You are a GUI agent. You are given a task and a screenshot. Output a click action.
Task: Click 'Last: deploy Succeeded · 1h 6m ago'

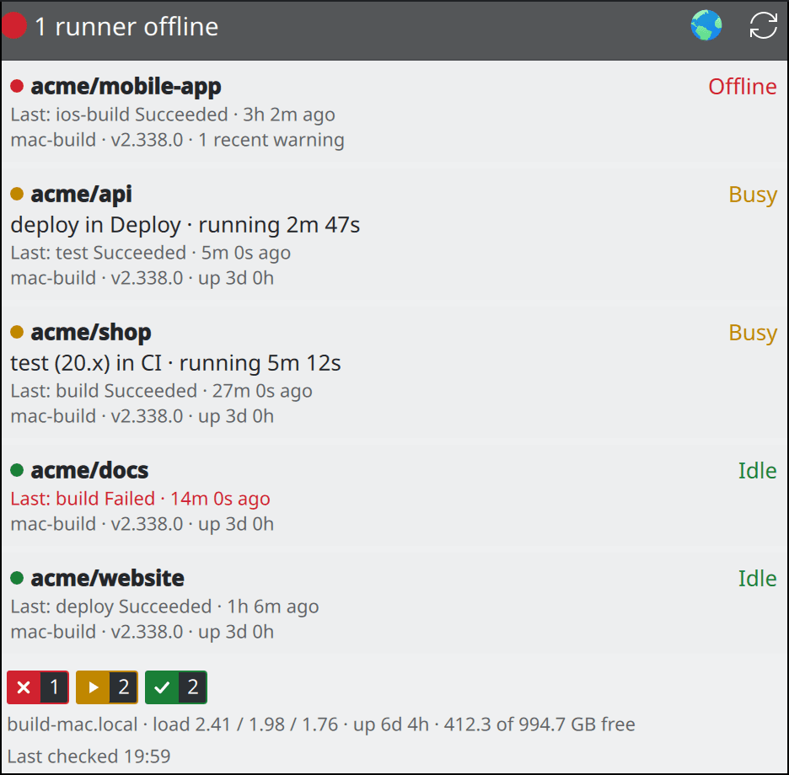coord(164,607)
